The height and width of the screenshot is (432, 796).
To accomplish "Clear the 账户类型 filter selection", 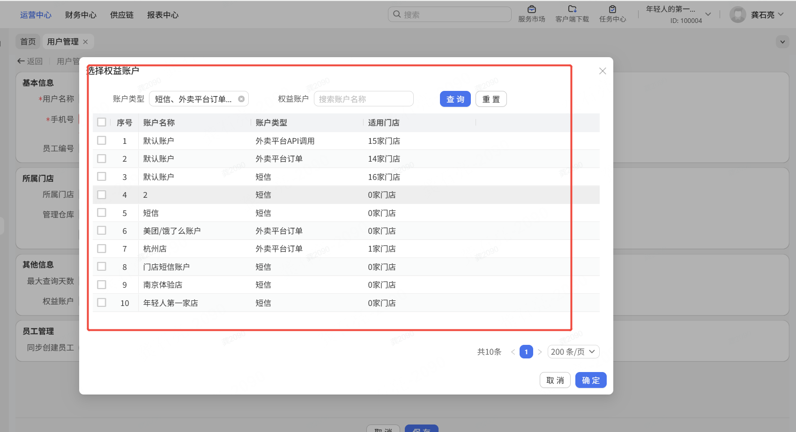I will tap(241, 99).
